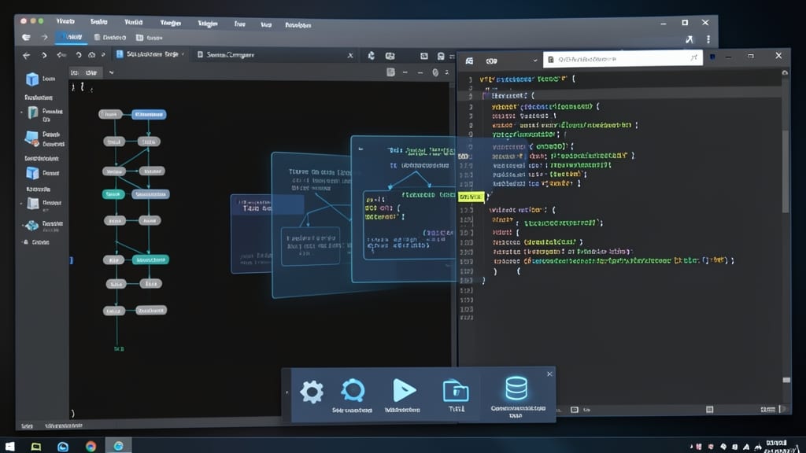
Task: Click the code editor's vertical scrollbar thumb
Action: (786, 171)
